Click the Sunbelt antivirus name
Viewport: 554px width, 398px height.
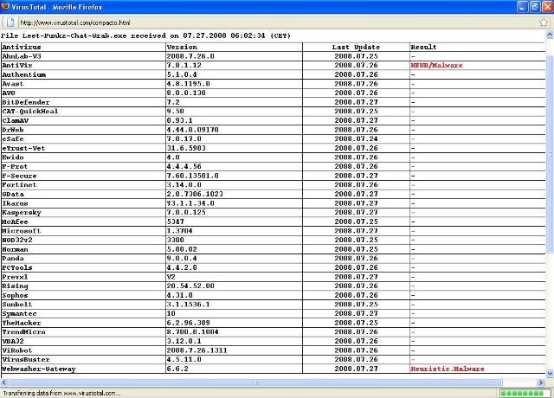click(17, 305)
